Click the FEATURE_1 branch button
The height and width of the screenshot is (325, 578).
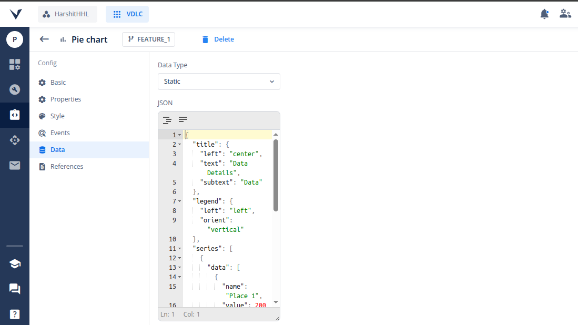[149, 39]
